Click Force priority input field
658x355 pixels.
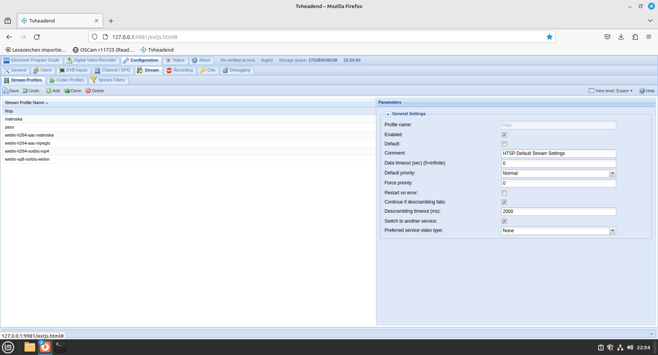[x=558, y=183]
